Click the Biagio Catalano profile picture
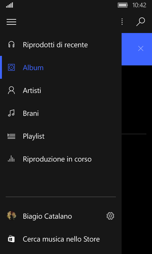The height and width of the screenshot is (254, 152). (11, 216)
